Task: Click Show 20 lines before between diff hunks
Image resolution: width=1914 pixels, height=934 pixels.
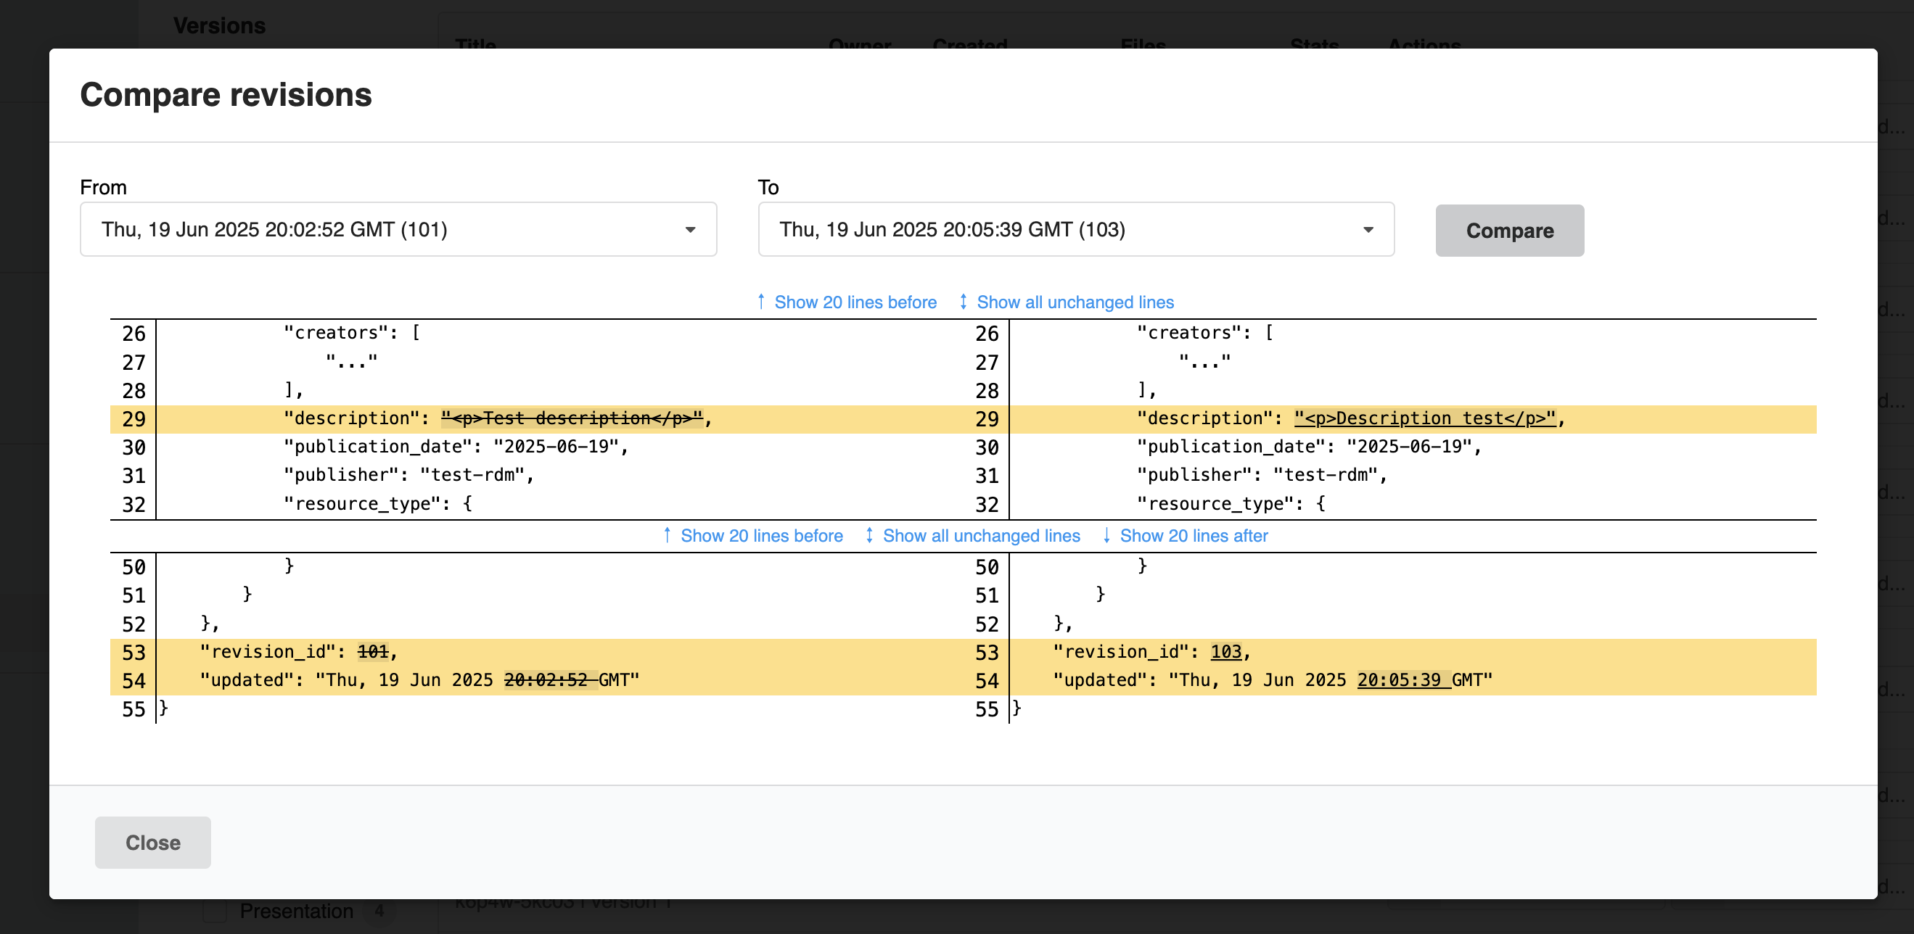Action: click(x=762, y=535)
